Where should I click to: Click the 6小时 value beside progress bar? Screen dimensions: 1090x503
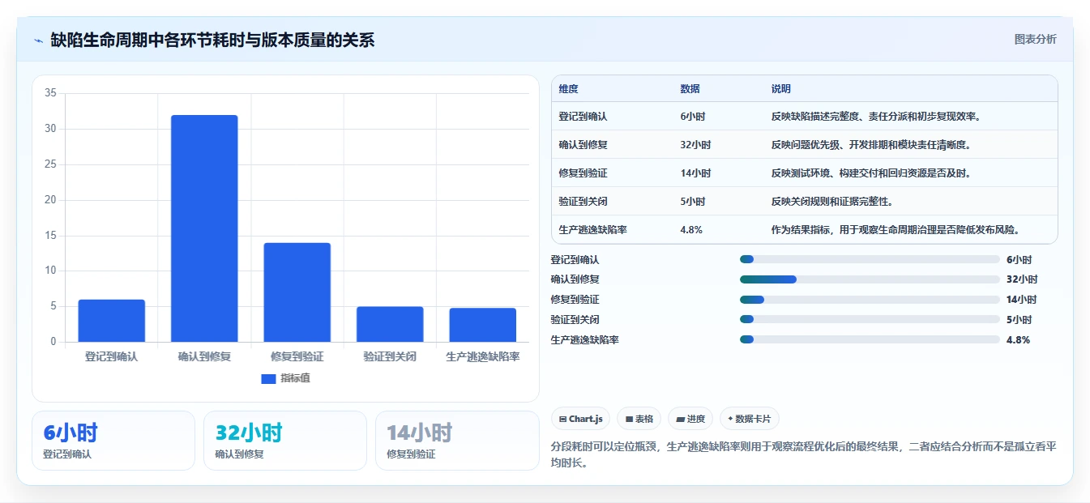1019,260
